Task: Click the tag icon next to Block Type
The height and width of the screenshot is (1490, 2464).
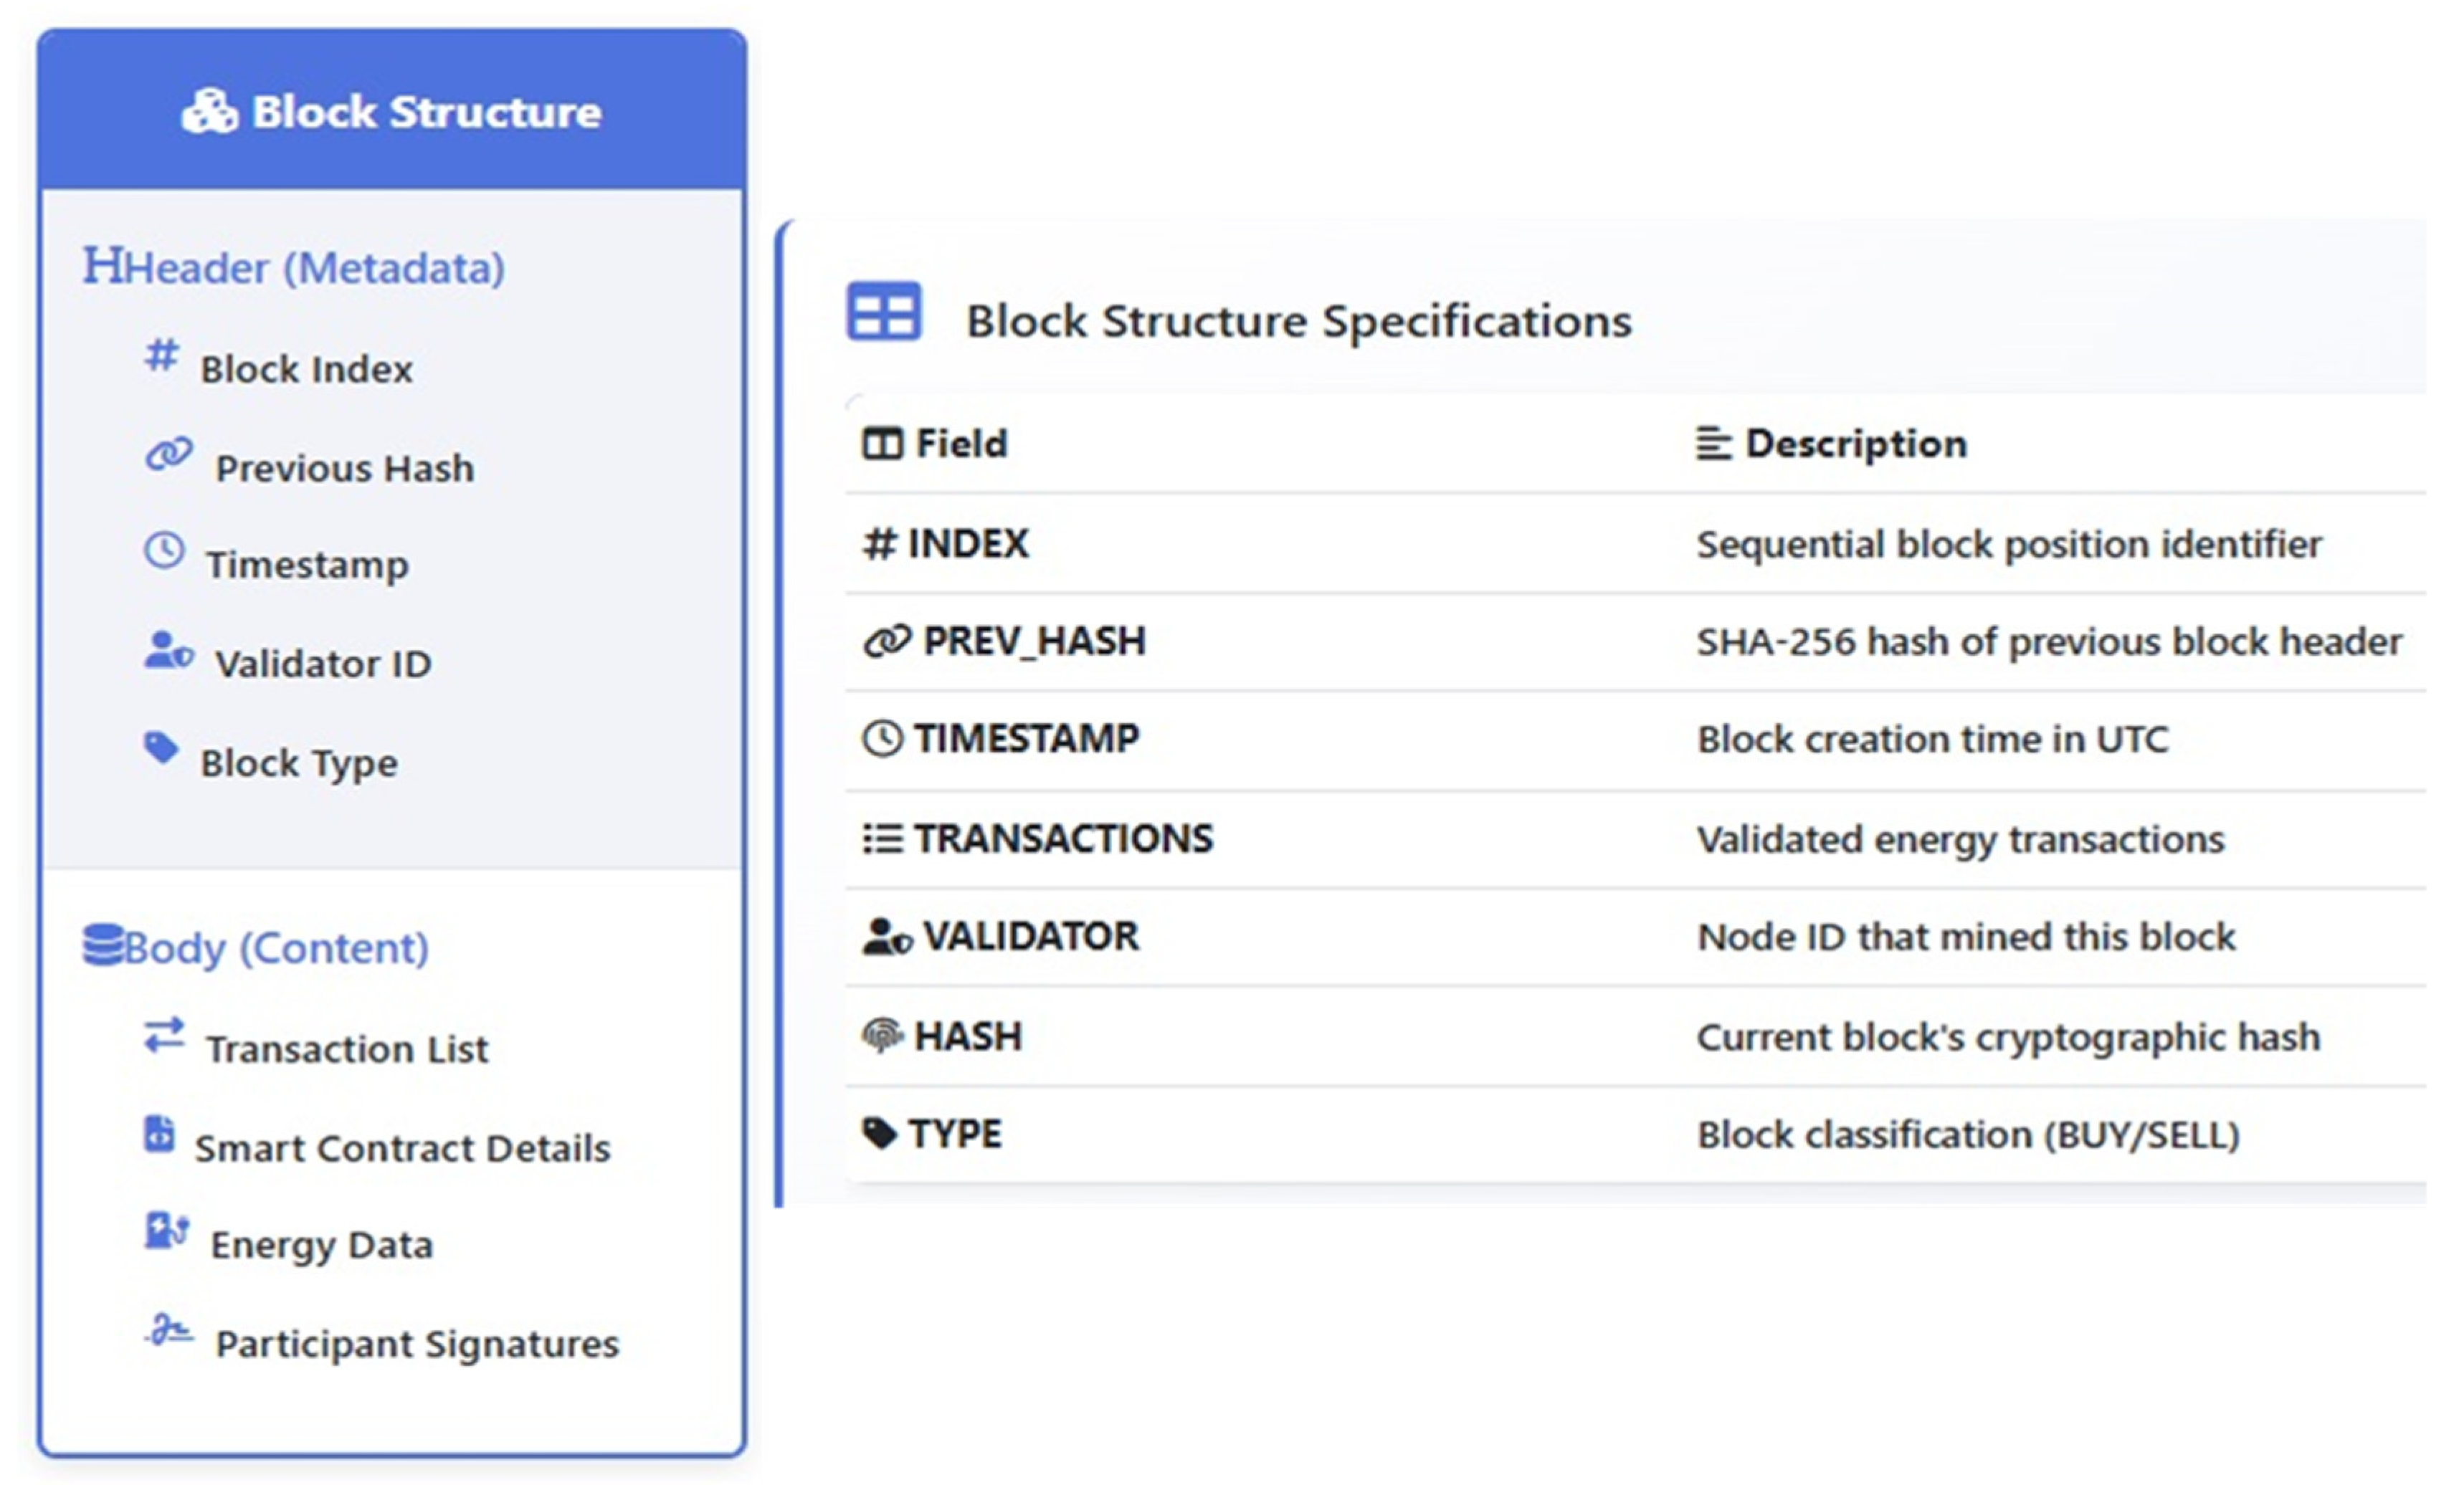Action: point(161,748)
